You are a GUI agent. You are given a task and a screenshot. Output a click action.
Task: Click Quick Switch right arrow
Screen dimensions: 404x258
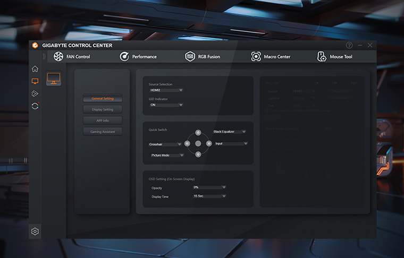(x=209, y=143)
